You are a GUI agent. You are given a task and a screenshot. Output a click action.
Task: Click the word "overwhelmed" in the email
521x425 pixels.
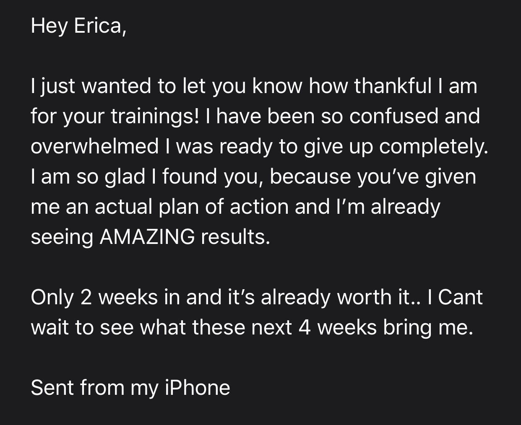(94, 146)
